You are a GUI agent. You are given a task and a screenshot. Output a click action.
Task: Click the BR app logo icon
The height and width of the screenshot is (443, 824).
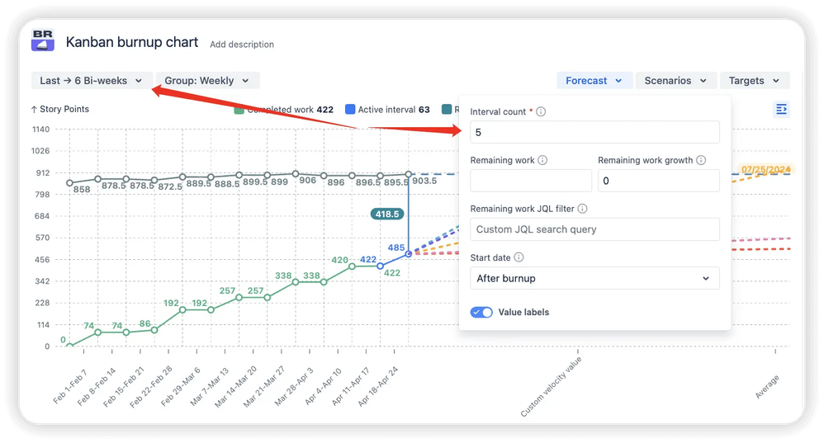point(43,40)
